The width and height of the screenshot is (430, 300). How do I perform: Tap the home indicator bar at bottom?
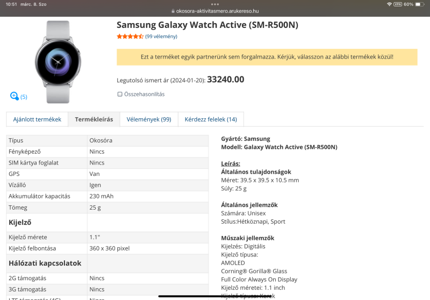[215, 295]
